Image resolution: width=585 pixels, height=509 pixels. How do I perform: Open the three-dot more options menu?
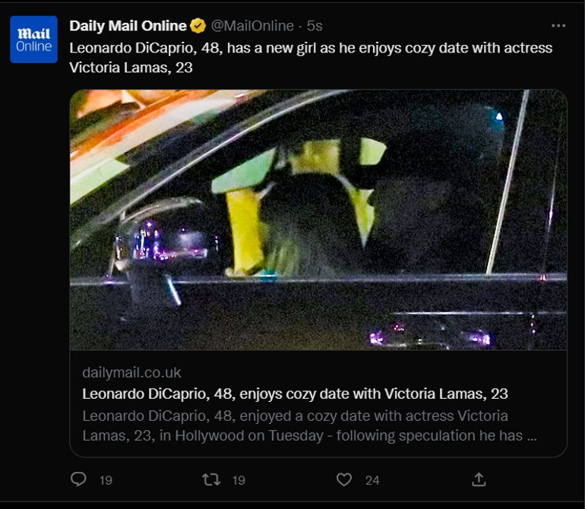tap(558, 26)
